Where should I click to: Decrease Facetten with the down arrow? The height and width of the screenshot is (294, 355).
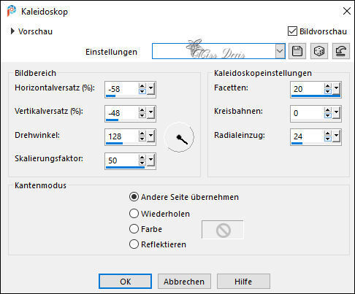328,92
